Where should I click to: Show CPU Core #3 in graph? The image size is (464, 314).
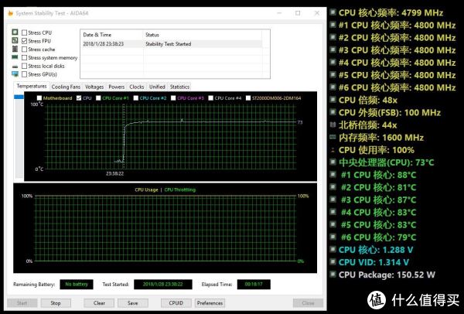point(173,98)
